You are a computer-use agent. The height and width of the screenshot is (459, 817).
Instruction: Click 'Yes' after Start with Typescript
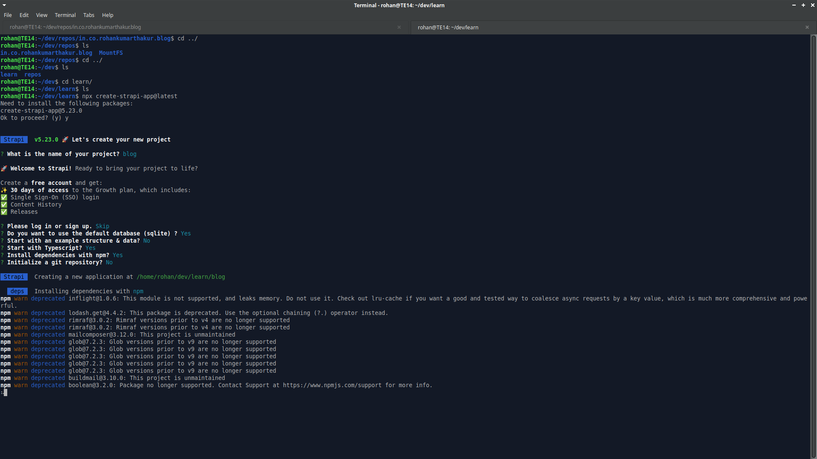[x=91, y=248]
